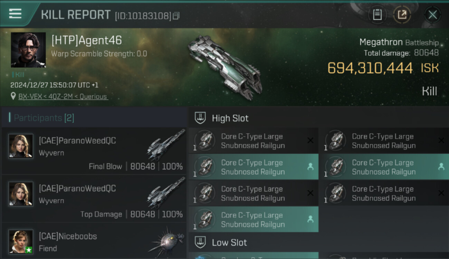The image size is (449, 259).
Task: Click person marker on second right railgun
Action: point(441,167)
